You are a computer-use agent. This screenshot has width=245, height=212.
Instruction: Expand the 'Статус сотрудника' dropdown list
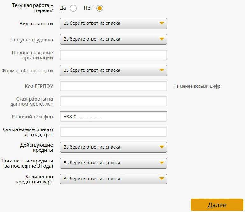113,39
